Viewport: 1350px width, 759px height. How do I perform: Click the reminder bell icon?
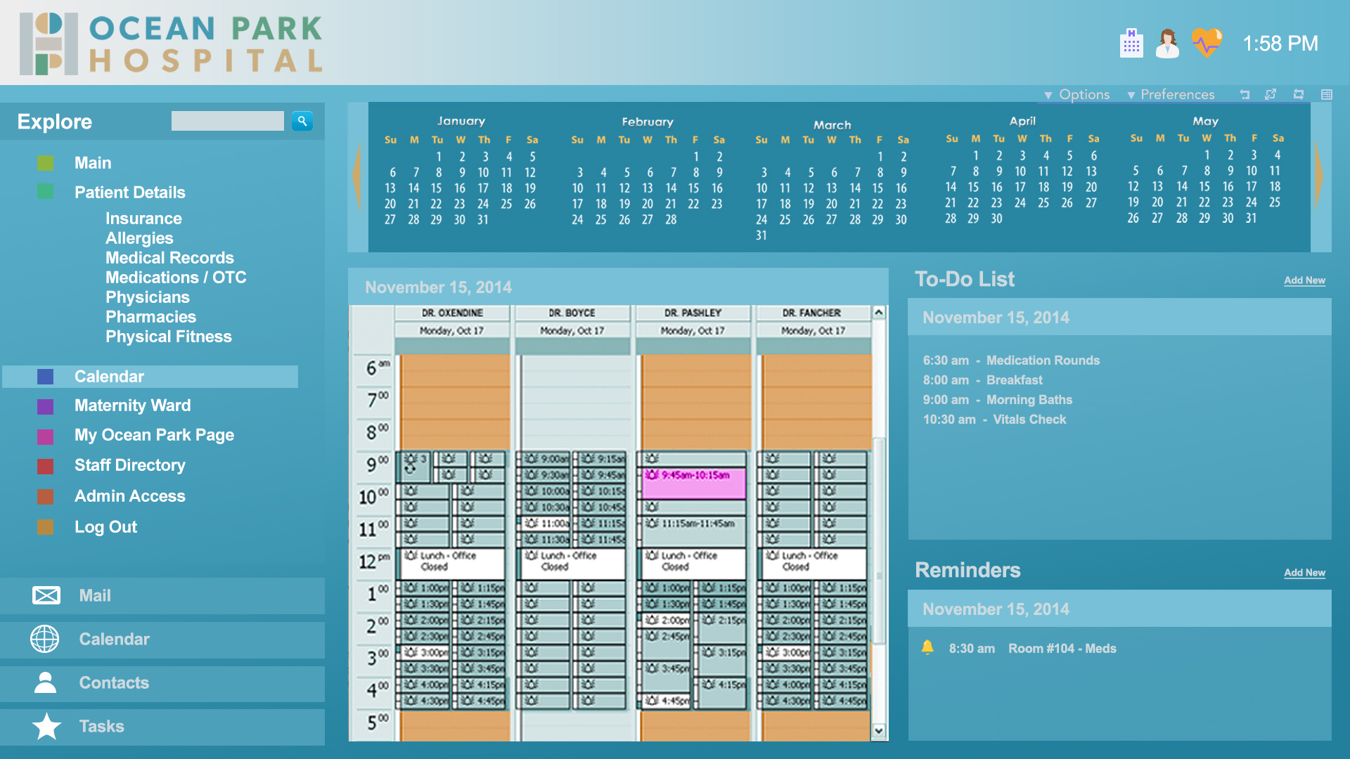927,647
